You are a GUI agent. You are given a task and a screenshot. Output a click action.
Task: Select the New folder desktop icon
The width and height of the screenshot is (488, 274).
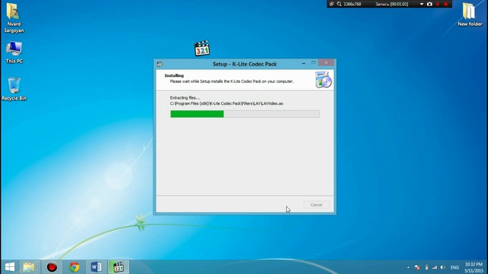pos(470,14)
